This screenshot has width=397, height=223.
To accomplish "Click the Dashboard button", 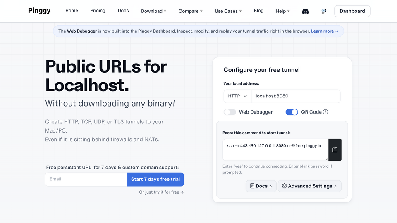I will pos(352,11).
